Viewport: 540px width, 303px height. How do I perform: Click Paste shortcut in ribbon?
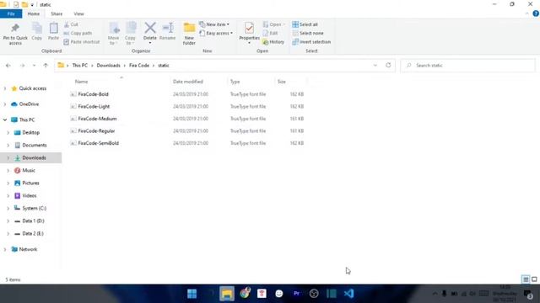[82, 42]
